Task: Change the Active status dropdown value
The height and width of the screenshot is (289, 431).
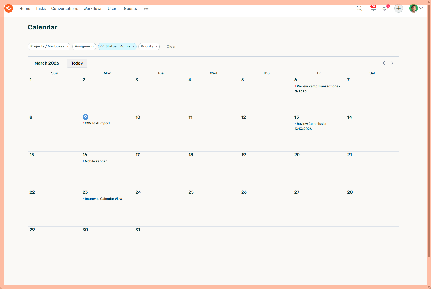Action: click(x=127, y=47)
